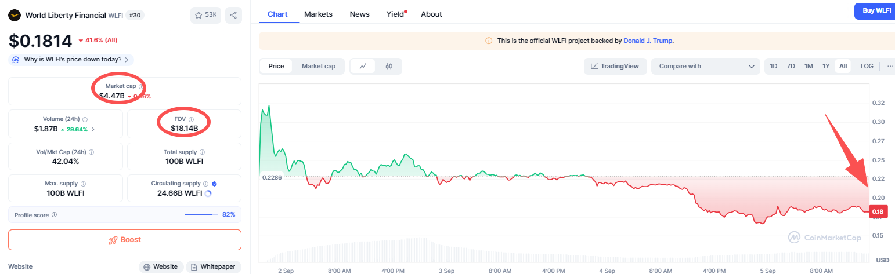Open the chart more options ellipsis
Image resolution: width=895 pixels, height=274 pixels.
coord(890,66)
